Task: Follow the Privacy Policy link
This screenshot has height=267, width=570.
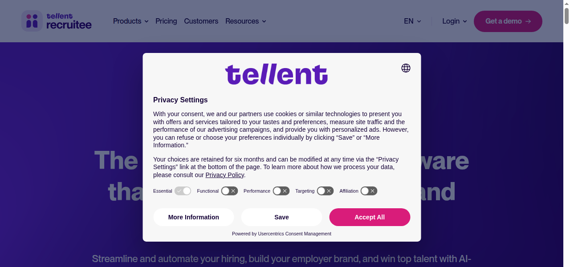Action: (224, 175)
